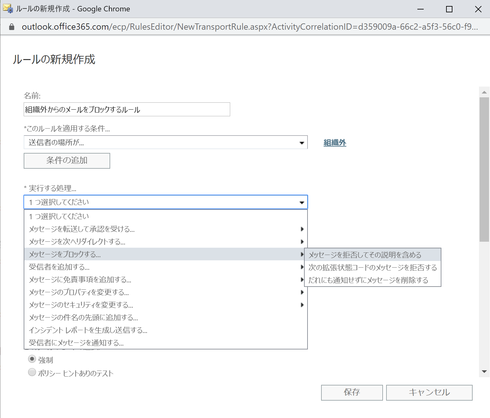490x418 pixels.
Task: Choose だれにも通知せずにメッセージを削除する option
Action: pyautogui.click(x=373, y=280)
